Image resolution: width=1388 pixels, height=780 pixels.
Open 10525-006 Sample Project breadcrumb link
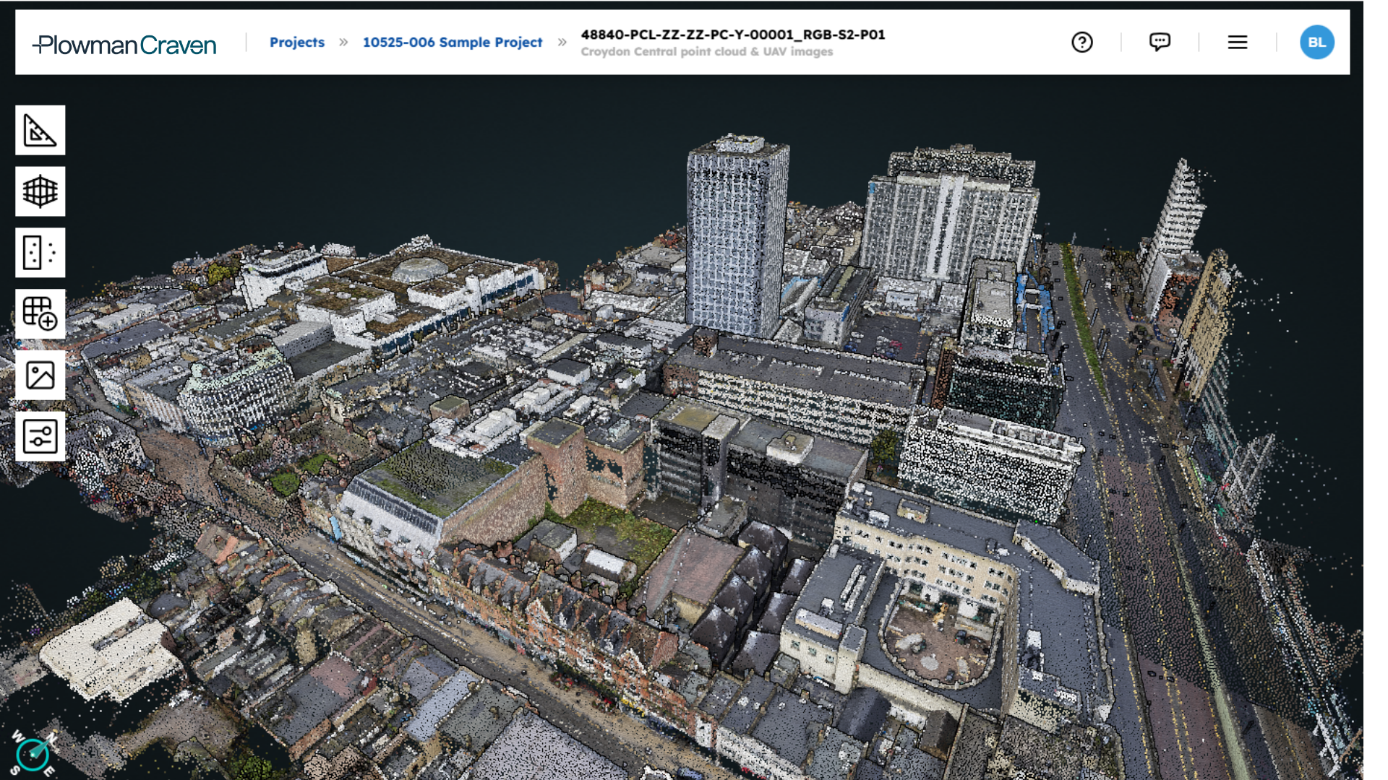453,42
